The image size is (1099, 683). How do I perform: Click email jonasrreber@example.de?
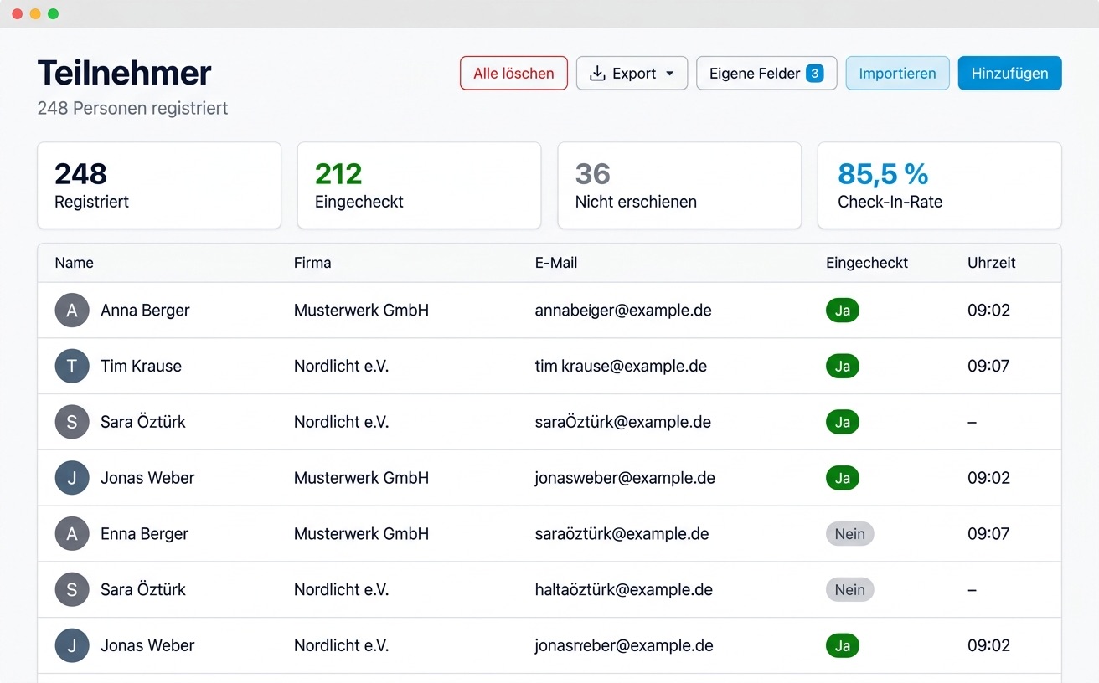(624, 646)
